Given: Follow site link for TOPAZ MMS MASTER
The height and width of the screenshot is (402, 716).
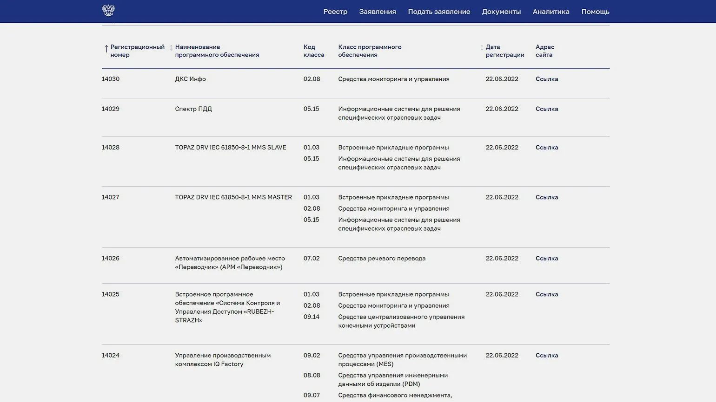Looking at the screenshot, I should tap(547, 197).
